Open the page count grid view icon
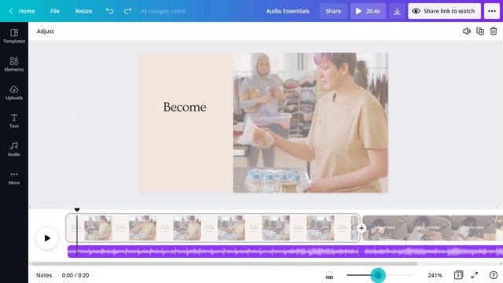503x283 pixels. [x=458, y=275]
